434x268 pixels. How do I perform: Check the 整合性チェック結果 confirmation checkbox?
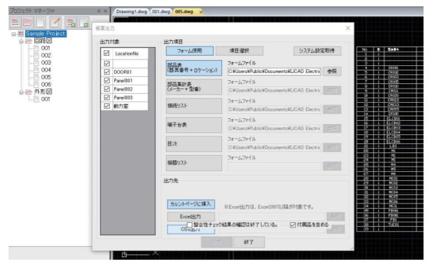coord(190,225)
